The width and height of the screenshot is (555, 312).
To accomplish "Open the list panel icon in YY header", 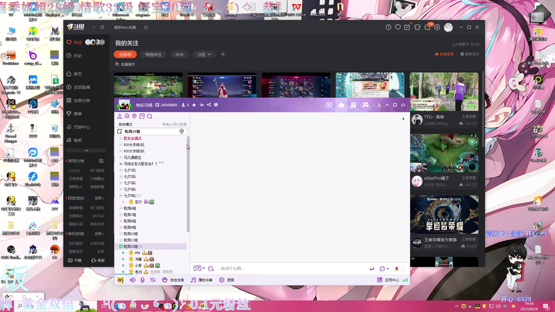I will [x=354, y=105].
